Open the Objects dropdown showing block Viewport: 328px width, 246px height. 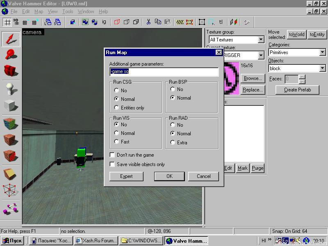(x=322, y=68)
